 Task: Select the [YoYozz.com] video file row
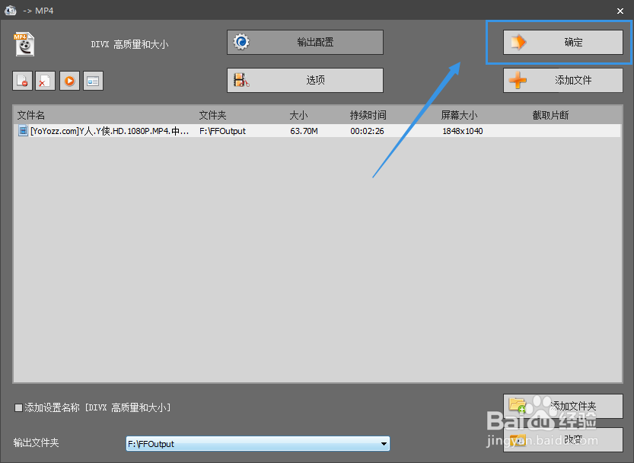pos(317,131)
